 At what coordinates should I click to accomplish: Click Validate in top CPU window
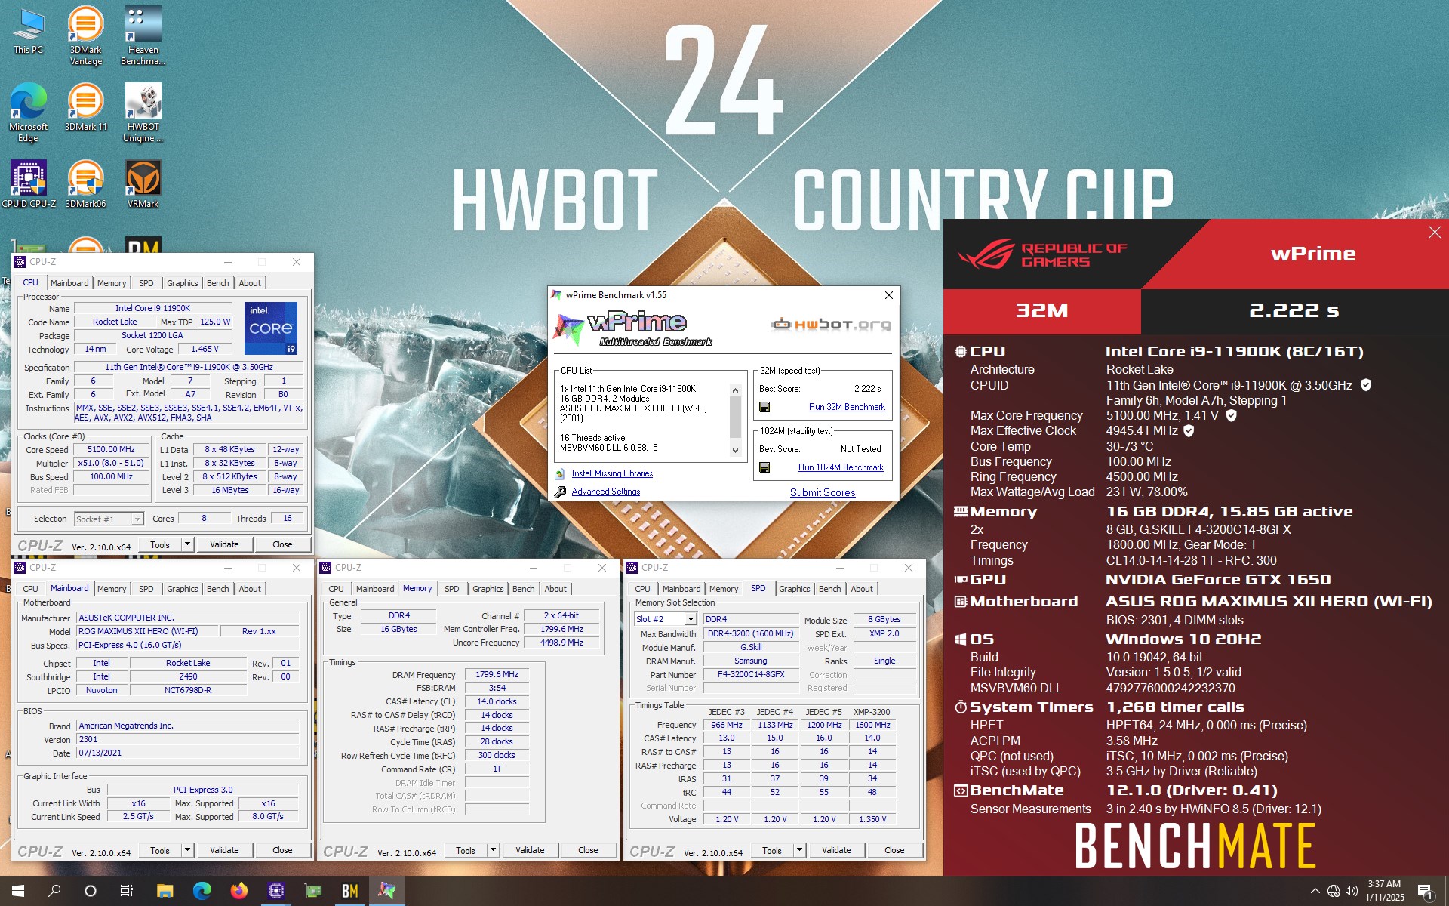[224, 544]
